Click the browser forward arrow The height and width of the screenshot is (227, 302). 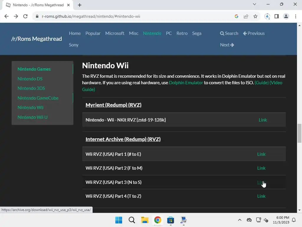(x=16, y=17)
